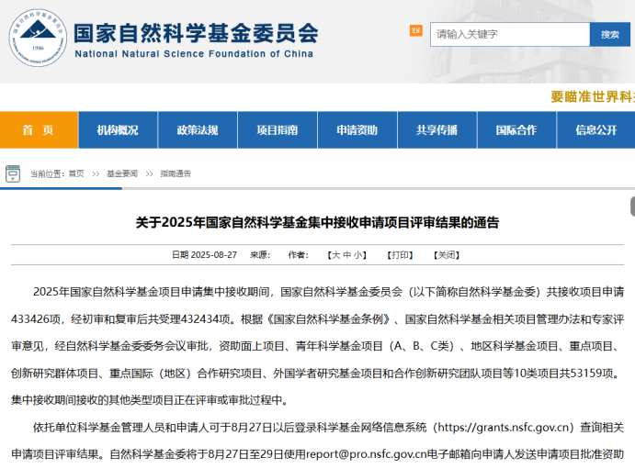Follow the 指南通告 breadcrumb link
The width and height of the screenshot is (635, 469).
point(176,173)
